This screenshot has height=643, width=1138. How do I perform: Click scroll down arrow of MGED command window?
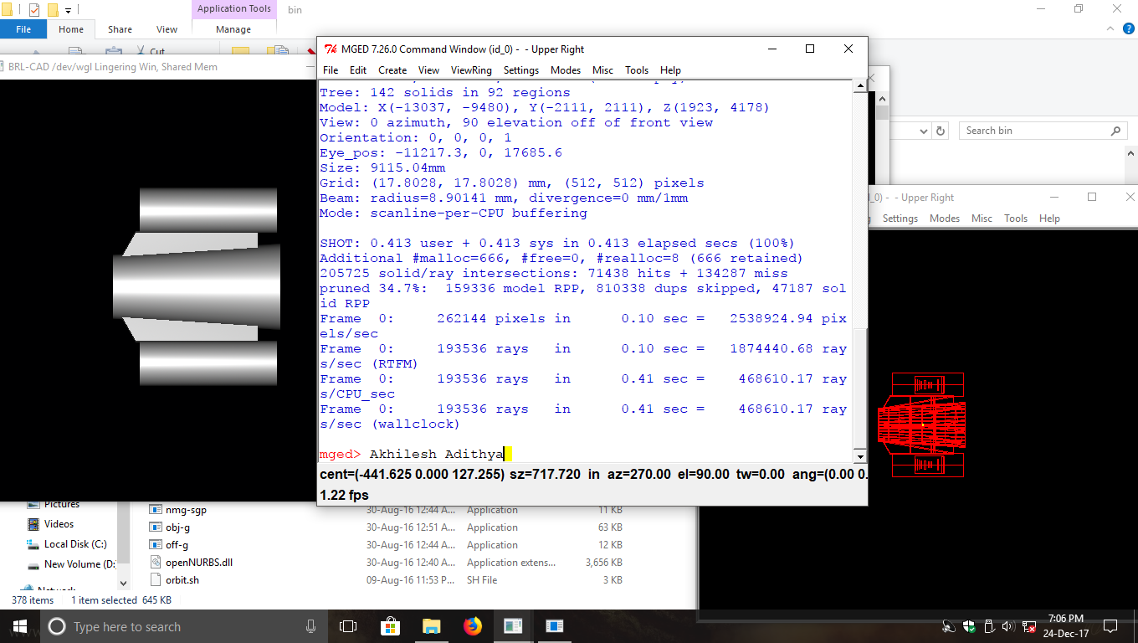859,456
